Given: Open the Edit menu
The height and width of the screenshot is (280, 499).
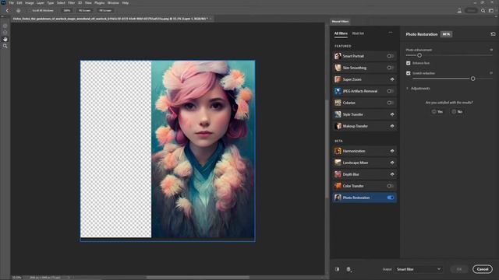Looking at the screenshot, I should [x=19, y=3].
